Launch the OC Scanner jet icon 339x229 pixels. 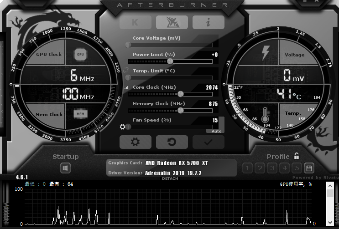[172, 22]
